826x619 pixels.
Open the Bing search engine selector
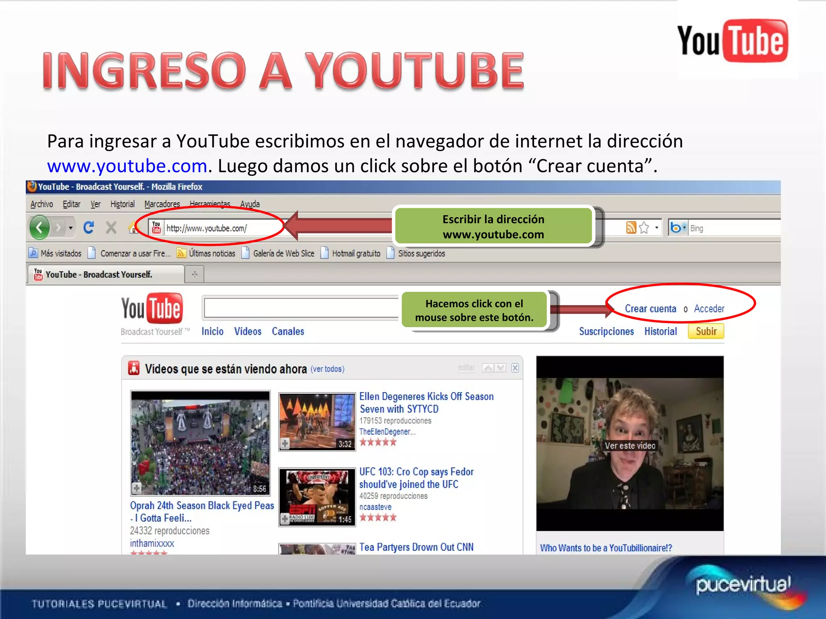pyautogui.click(x=678, y=228)
